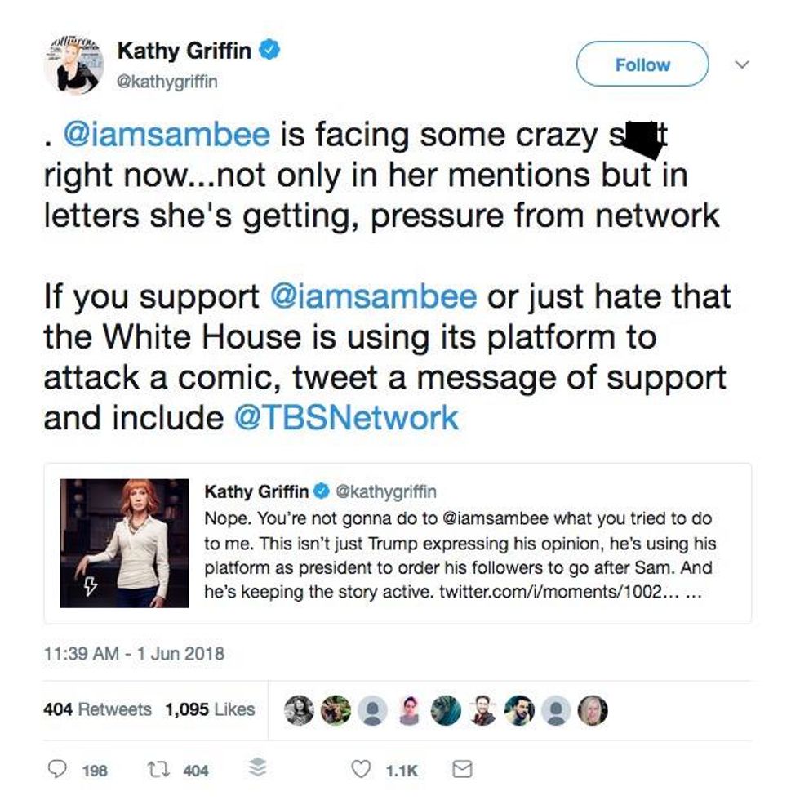Open the @TBSNetwork mention link
The height and width of the screenshot is (800, 800).
click(x=346, y=417)
